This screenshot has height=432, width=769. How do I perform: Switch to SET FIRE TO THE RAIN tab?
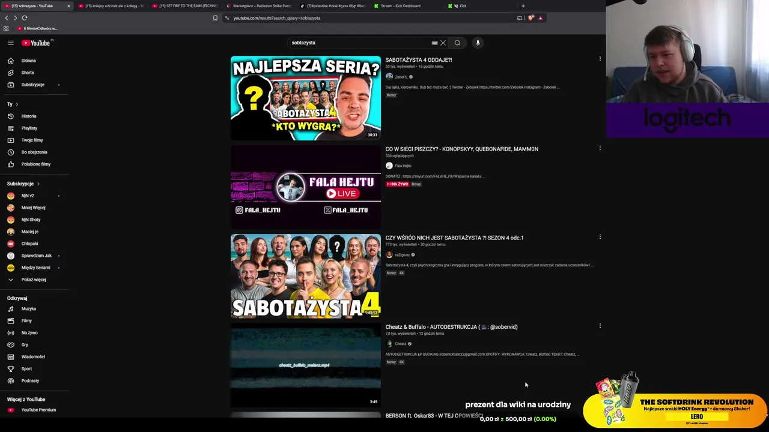(x=184, y=6)
